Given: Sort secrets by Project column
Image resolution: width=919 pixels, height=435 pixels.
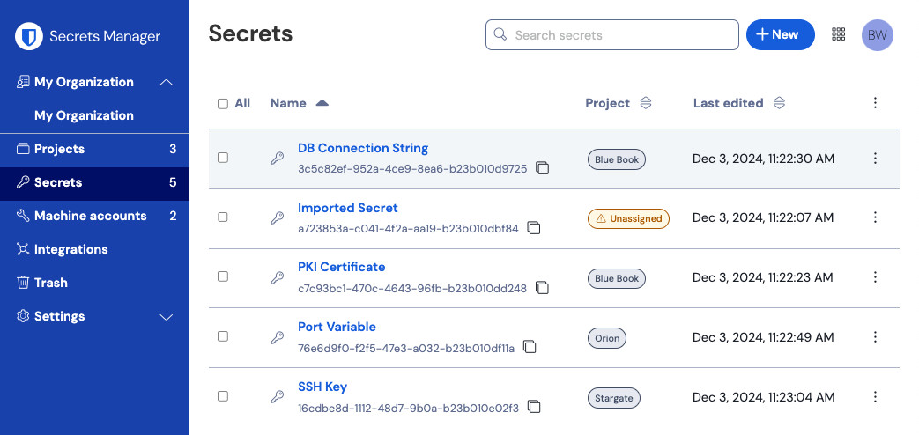Looking at the screenshot, I should pos(645,103).
